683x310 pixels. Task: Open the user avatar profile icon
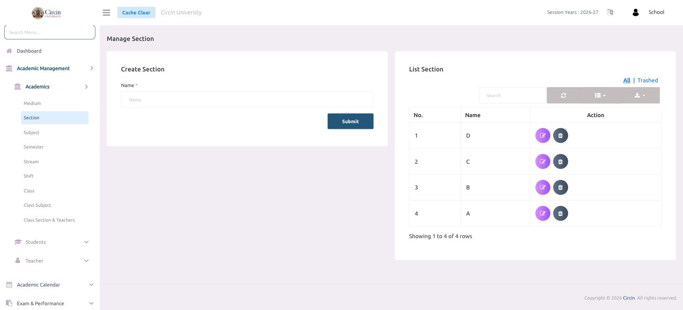pyautogui.click(x=636, y=13)
